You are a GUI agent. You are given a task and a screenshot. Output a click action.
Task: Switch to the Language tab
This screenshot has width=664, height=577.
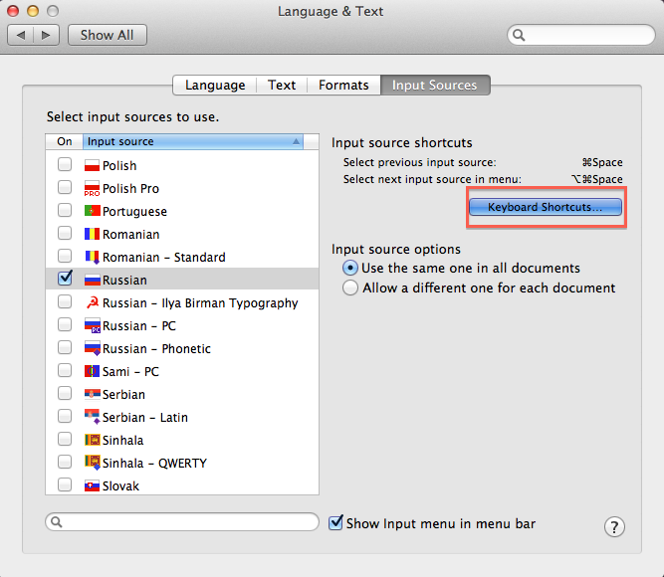215,86
